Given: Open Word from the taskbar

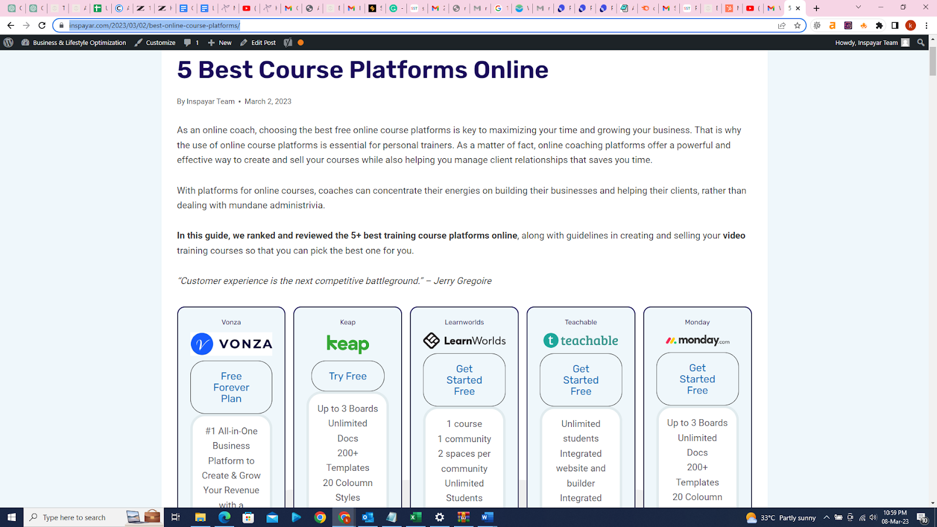Looking at the screenshot, I should coord(487,517).
